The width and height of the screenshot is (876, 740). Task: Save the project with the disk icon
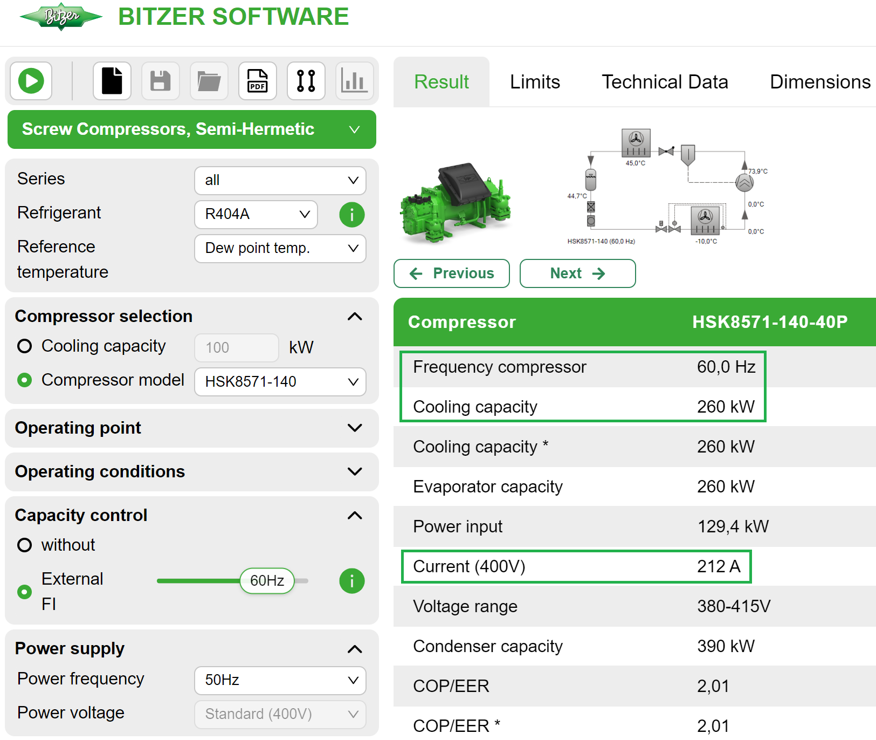point(160,81)
